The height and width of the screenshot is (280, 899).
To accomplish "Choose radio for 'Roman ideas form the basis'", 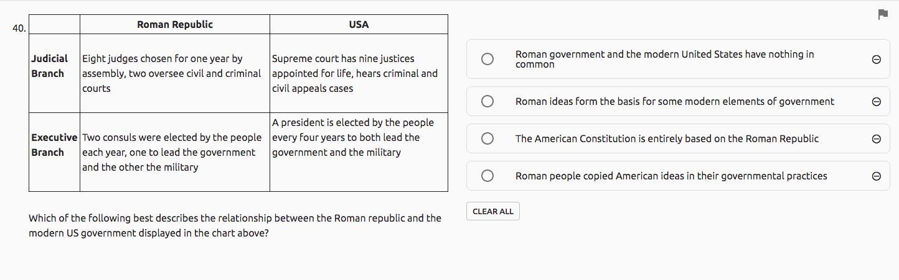I will (487, 101).
